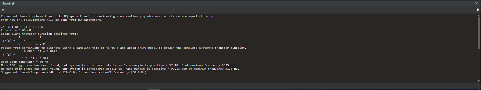The width and height of the screenshot is (481, 90).
Task: Click the "0.0023 z^1 + 0.0023" numerator text
Action: click(x=40, y=51)
